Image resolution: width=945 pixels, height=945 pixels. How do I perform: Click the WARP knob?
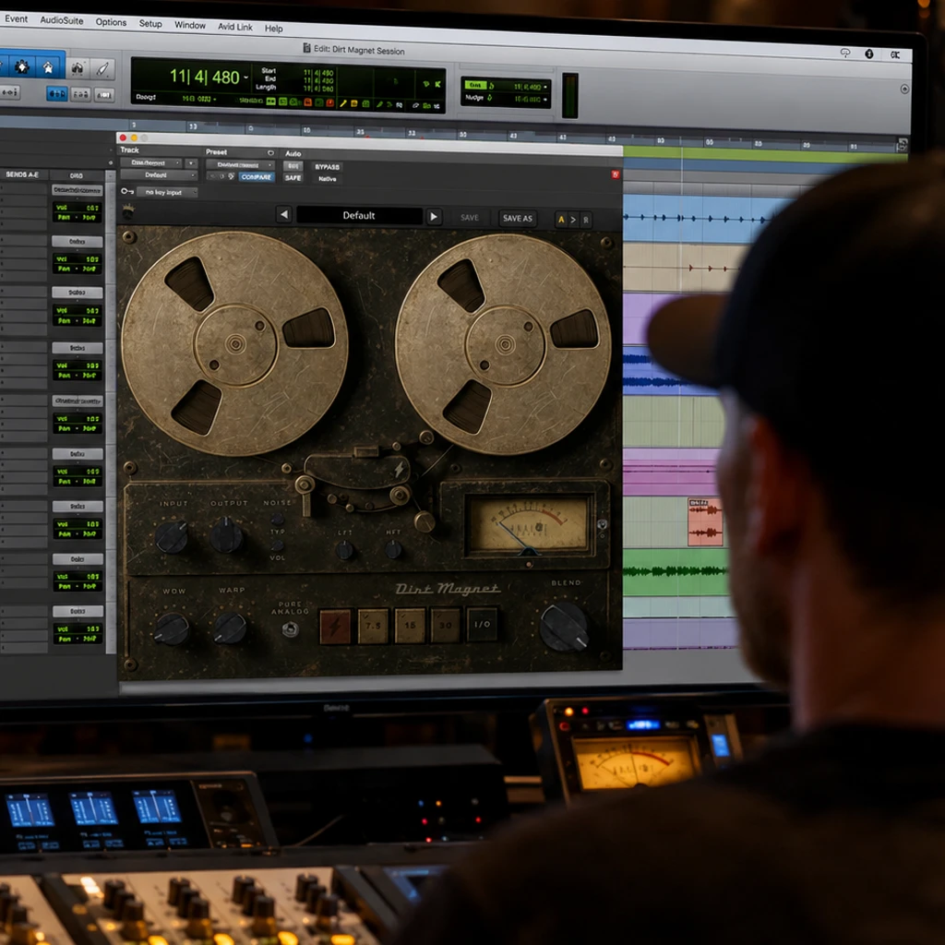pyautogui.click(x=230, y=628)
